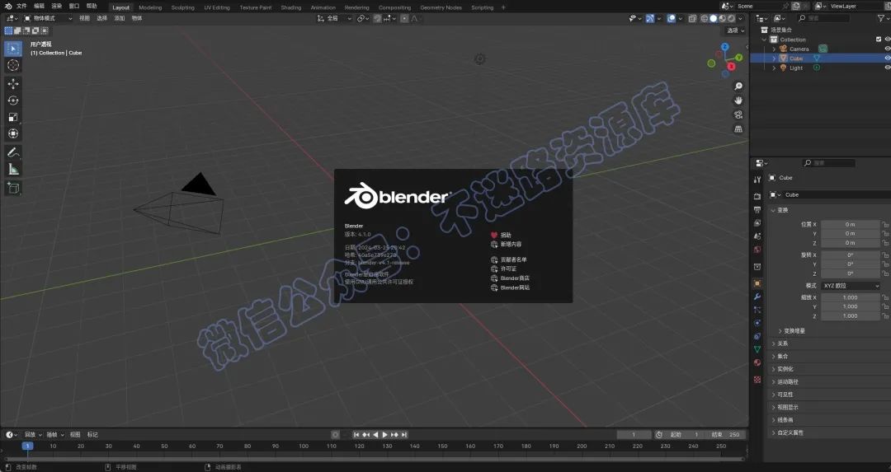This screenshot has width=891, height=472.
Task: Switch to the Geometry Nodes workspace tab
Action: tap(441, 7)
